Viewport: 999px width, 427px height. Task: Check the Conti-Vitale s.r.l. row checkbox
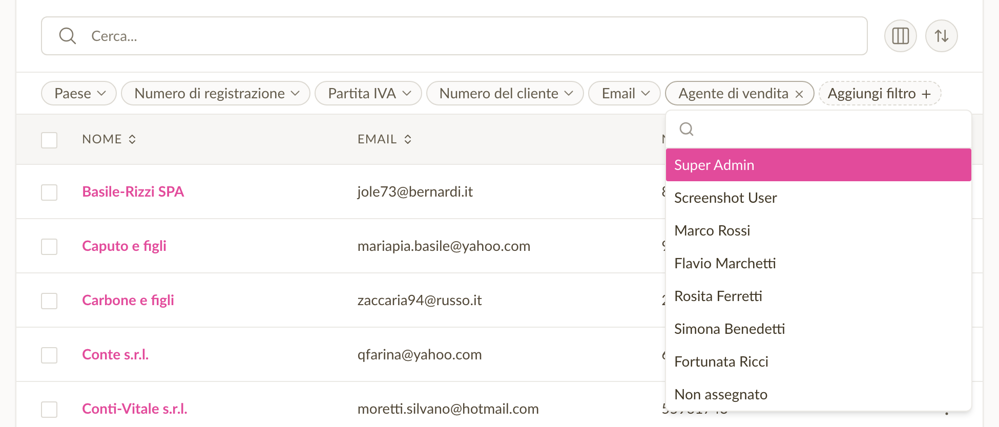49,410
